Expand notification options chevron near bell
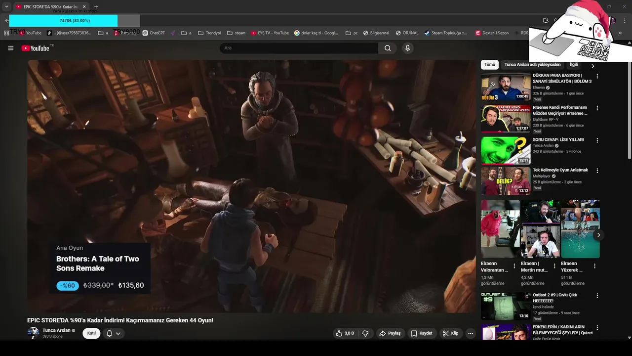 point(118,333)
